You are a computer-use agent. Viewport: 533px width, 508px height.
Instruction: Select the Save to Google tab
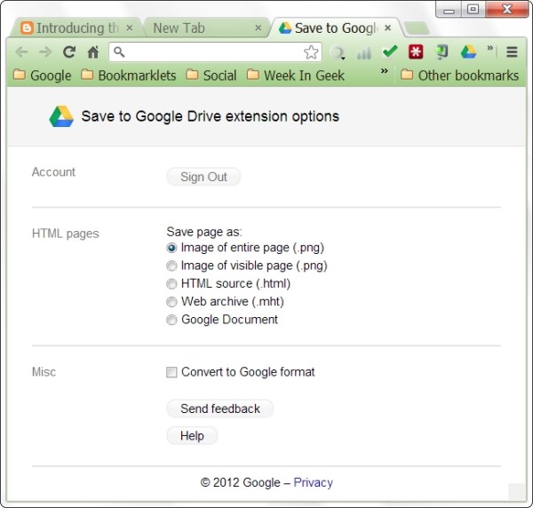click(335, 28)
